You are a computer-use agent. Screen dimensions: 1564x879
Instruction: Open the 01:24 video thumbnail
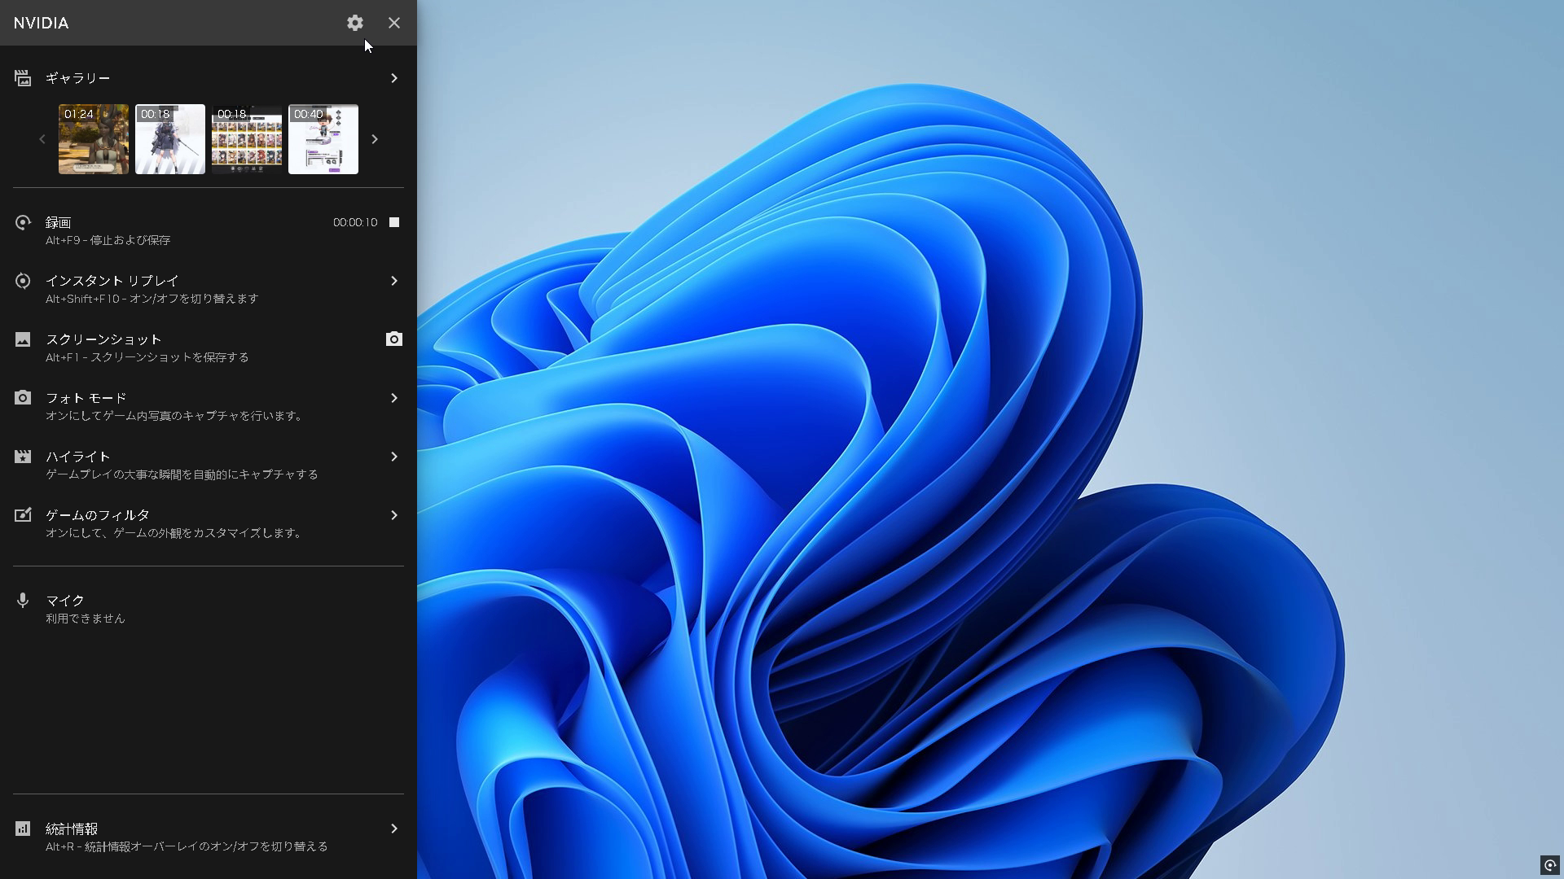click(94, 139)
